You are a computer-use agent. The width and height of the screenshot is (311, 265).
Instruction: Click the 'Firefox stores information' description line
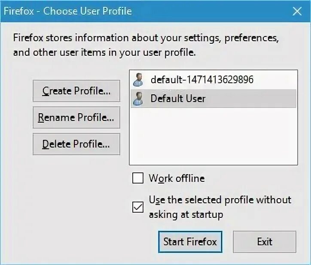(146, 38)
